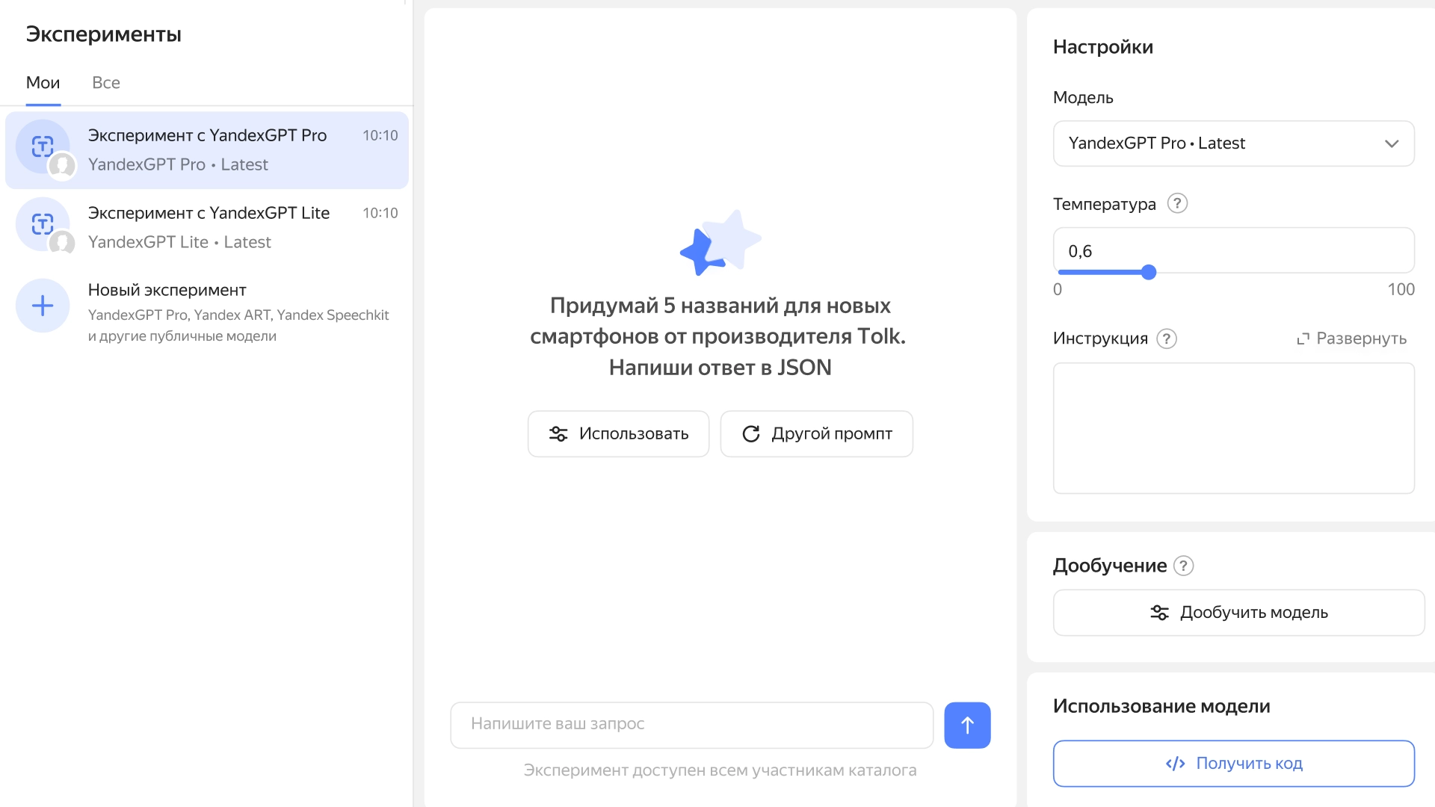The width and height of the screenshot is (1435, 807).
Task: Expand the instruction field via Развернуть
Action: (1351, 338)
